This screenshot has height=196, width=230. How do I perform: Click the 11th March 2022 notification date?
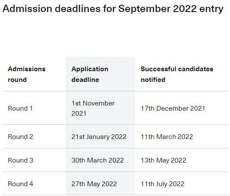(167, 137)
